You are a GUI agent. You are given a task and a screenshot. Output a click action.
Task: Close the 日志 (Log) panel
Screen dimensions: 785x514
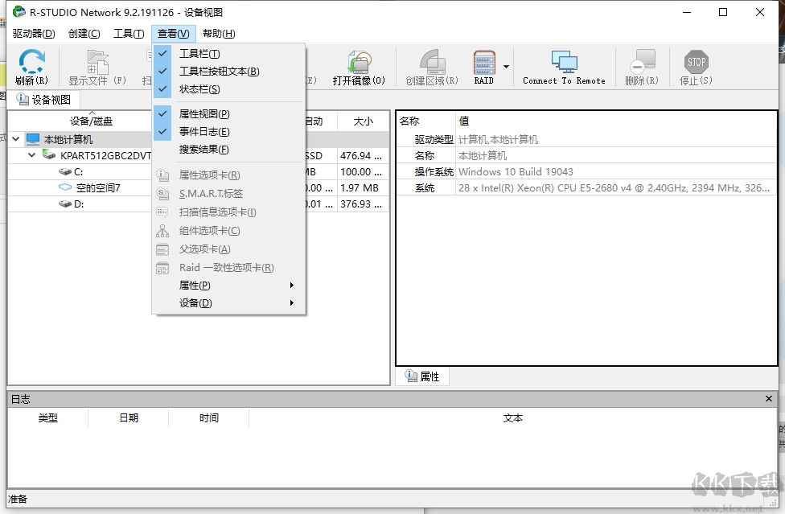pyautogui.click(x=768, y=398)
